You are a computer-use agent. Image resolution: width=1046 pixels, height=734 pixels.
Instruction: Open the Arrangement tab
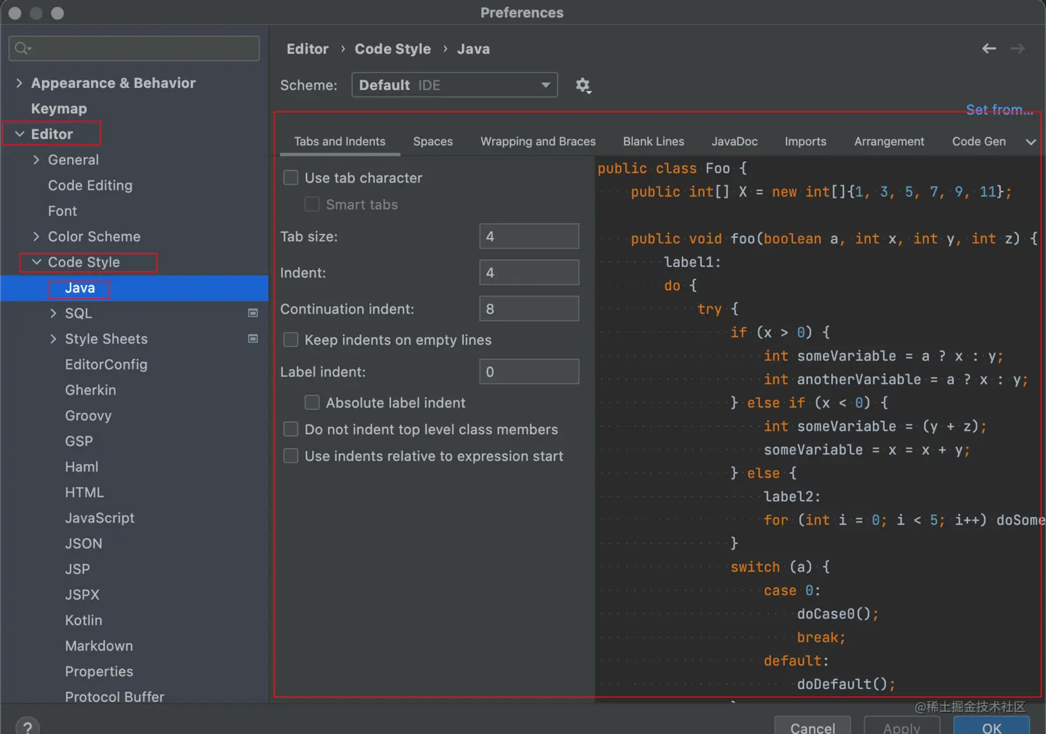pos(889,141)
